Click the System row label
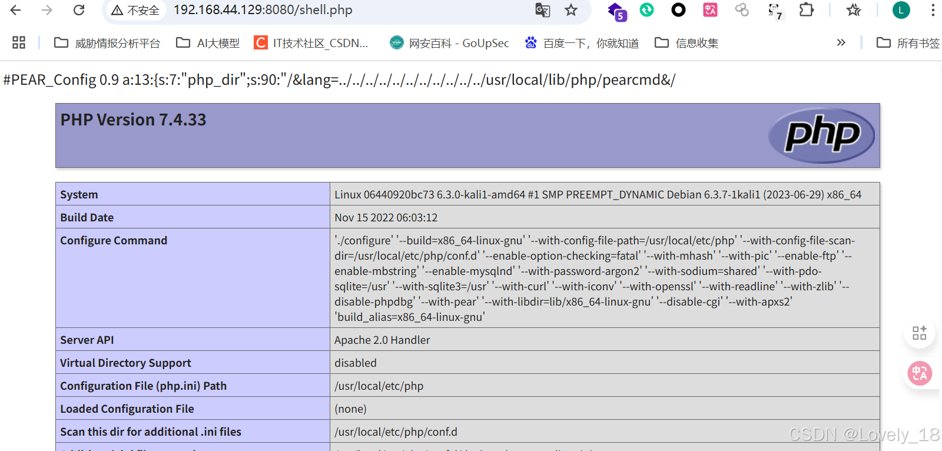The width and height of the screenshot is (942, 451). coord(79,194)
